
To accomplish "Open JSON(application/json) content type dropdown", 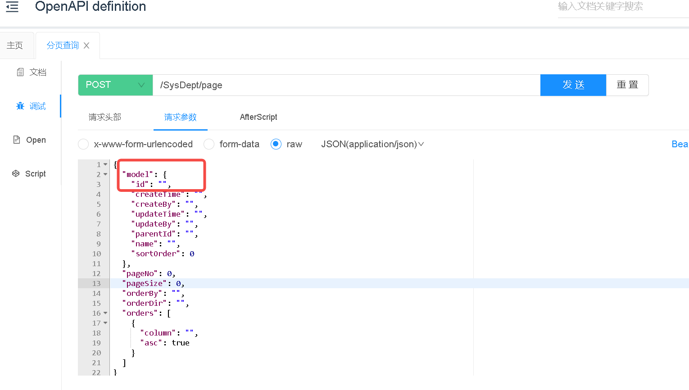I will click(372, 144).
